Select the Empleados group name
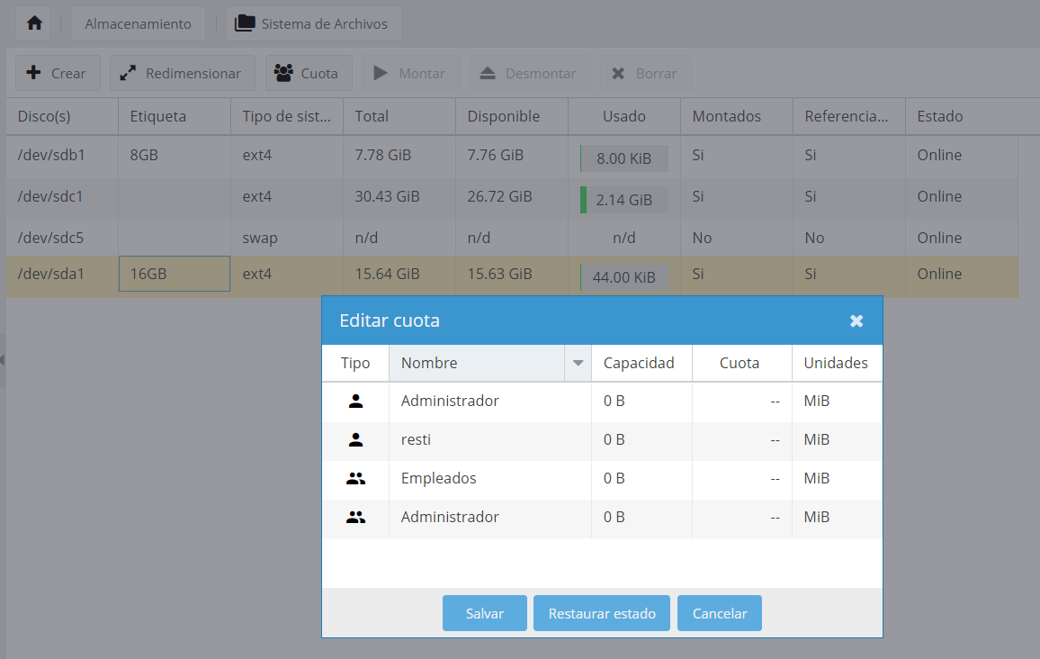Image resolution: width=1040 pixels, height=659 pixels. pyautogui.click(x=438, y=478)
